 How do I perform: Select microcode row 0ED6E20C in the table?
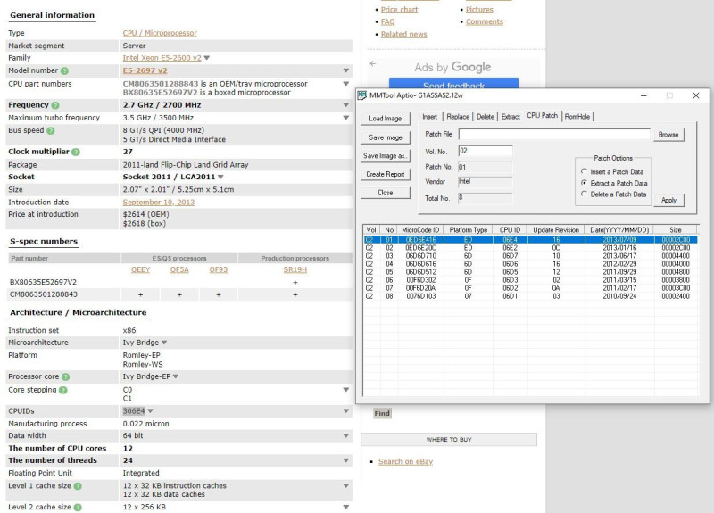(x=530, y=248)
